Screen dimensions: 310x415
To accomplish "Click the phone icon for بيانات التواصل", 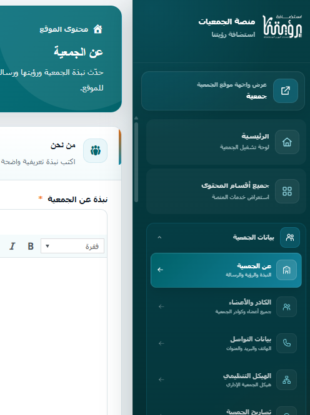I will 286,343.
